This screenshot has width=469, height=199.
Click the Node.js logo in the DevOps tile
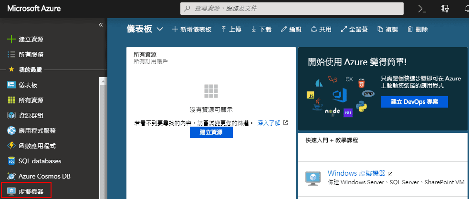(333, 111)
